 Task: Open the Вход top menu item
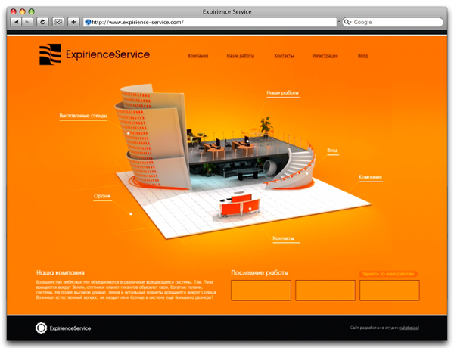[x=362, y=55]
